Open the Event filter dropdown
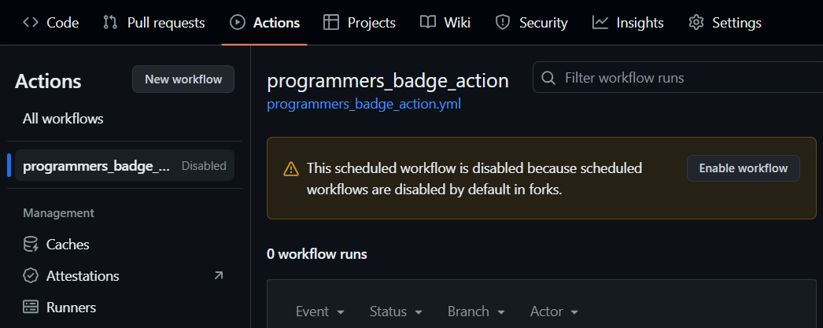This screenshot has height=328, width=823. pyautogui.click(x=320, y=311)
